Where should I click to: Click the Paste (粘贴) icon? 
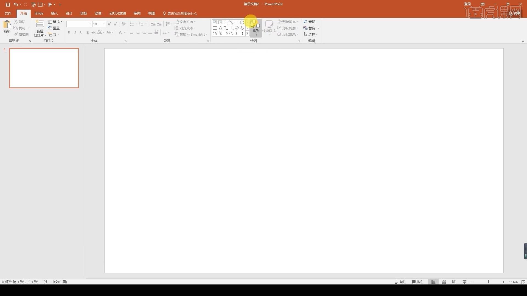(7, 25)
